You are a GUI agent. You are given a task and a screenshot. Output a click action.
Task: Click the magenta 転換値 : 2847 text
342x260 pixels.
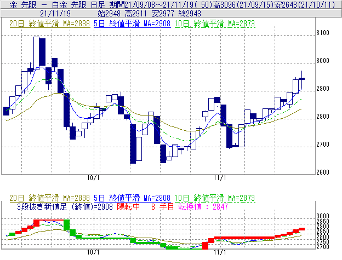click(x=203, y=206)
